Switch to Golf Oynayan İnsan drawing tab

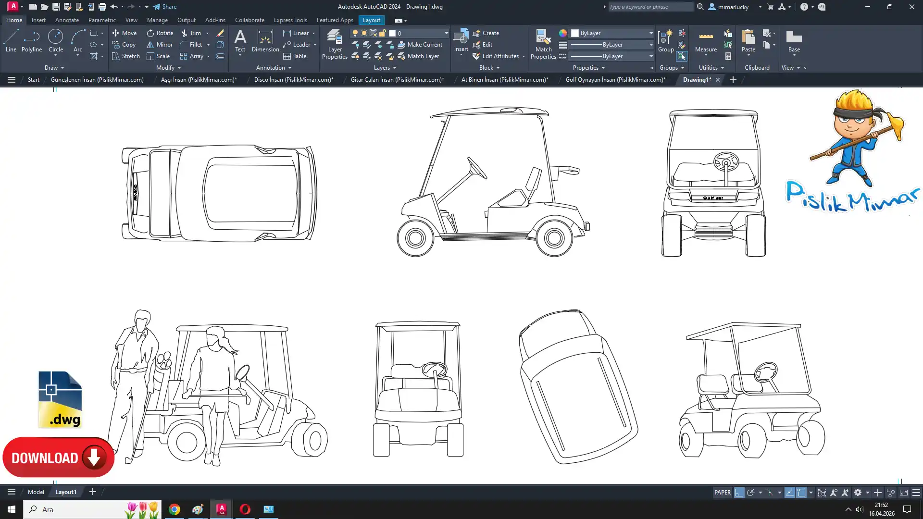click(x=615, y=80)
